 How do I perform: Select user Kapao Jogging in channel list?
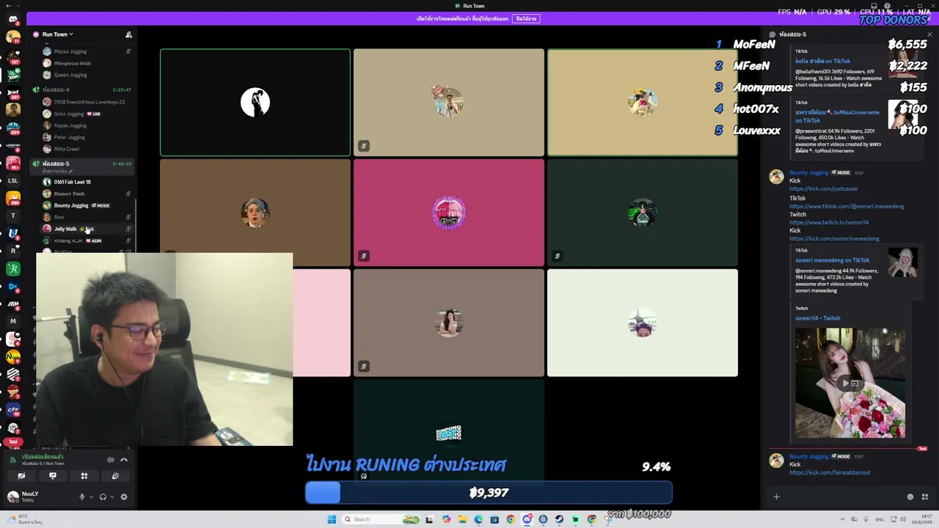[70, 125]
